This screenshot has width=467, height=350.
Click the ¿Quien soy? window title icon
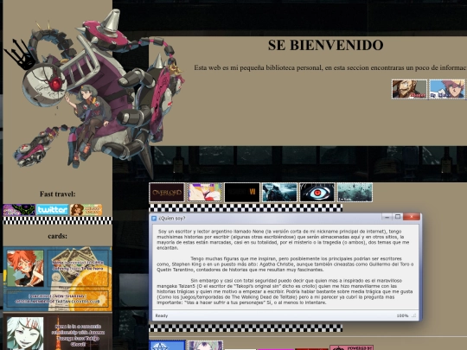click(154, 219)
